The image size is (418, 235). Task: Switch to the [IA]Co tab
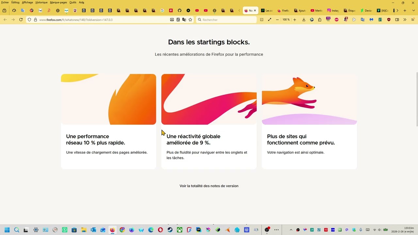click(383, 10)
